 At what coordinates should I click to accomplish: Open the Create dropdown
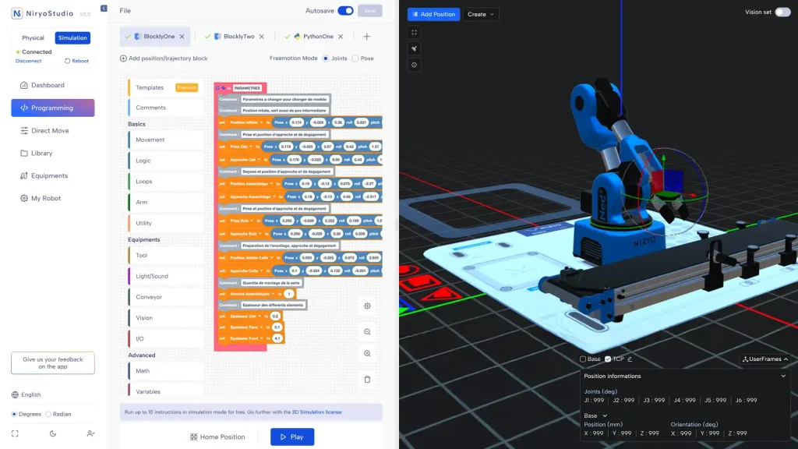481,14
